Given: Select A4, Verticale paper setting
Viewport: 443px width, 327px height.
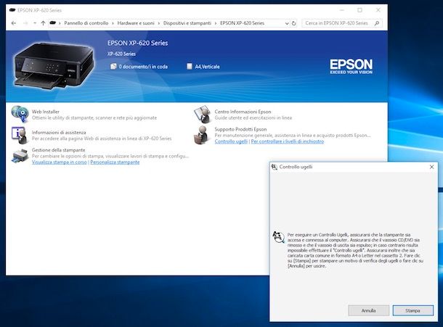Looking at the screenshot, I should 208,67.
